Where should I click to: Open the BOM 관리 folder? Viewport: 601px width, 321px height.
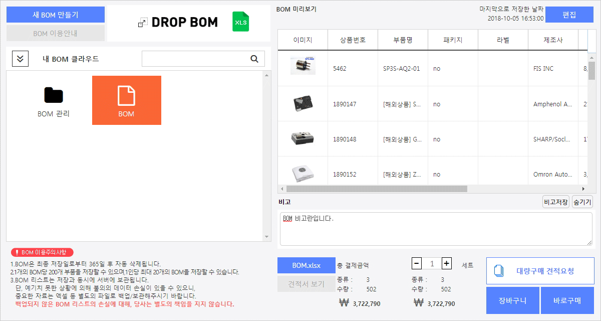[x=54, y=100]
